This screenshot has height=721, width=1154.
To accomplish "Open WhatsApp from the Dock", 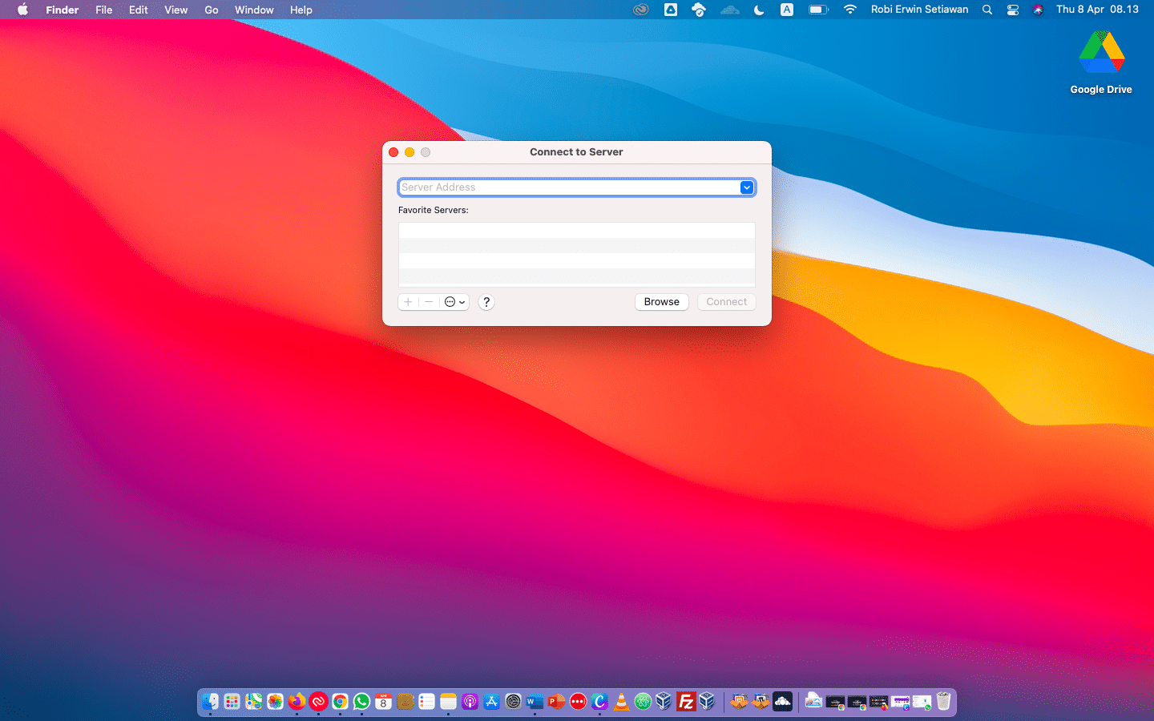I will (x=361, y=702).
